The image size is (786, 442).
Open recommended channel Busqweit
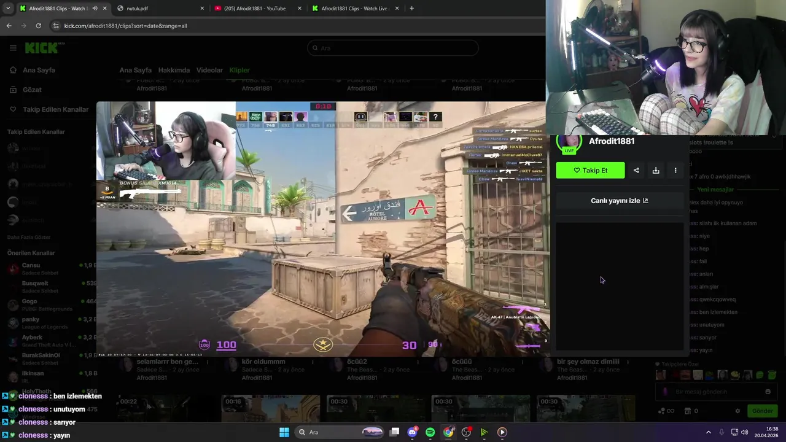click(x=49, y=286)
